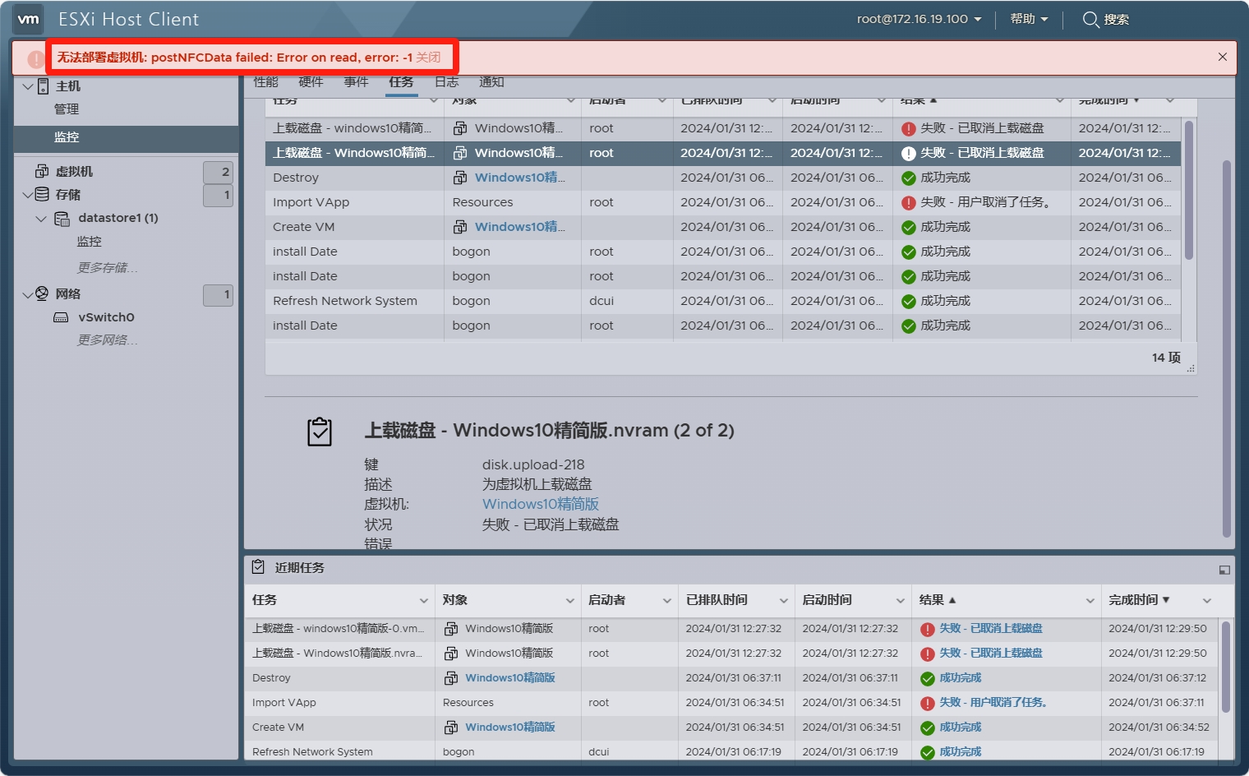The height and width of the screenshot is (776, 1249).
Task: Click the clipboard icon beside the task details title
Action: 320,432
